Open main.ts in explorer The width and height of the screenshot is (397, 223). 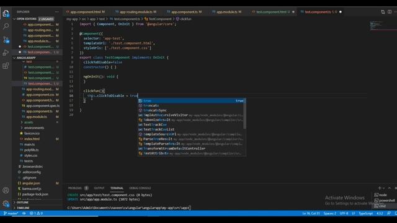pyautogui.click(x=29, y=144)
